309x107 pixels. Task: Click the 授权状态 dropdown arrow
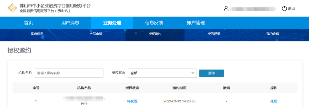[x=193, y=73]
